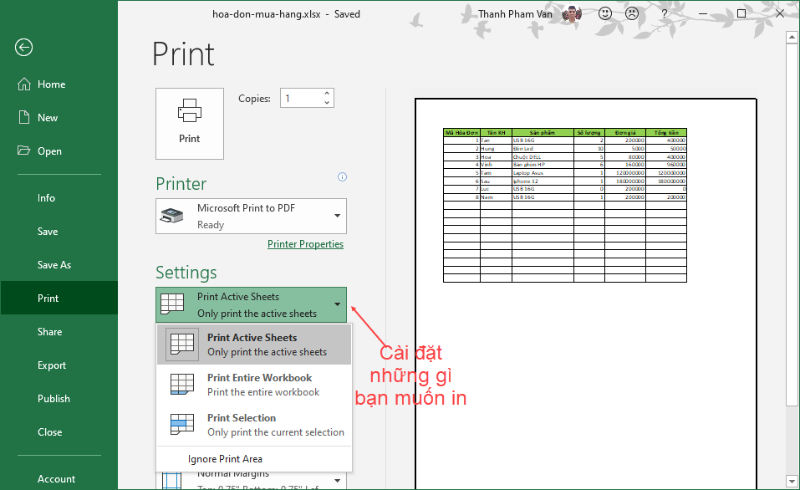Open the Microsoft Print to PDF printer dropdown
The width and height of the screenshot is (800, 490).
pos(251,217)
